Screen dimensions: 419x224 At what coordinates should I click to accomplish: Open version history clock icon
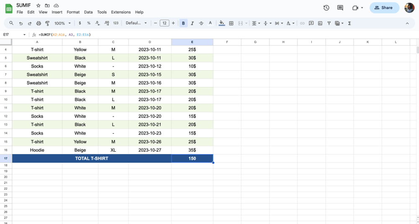[x=326, y=8]
